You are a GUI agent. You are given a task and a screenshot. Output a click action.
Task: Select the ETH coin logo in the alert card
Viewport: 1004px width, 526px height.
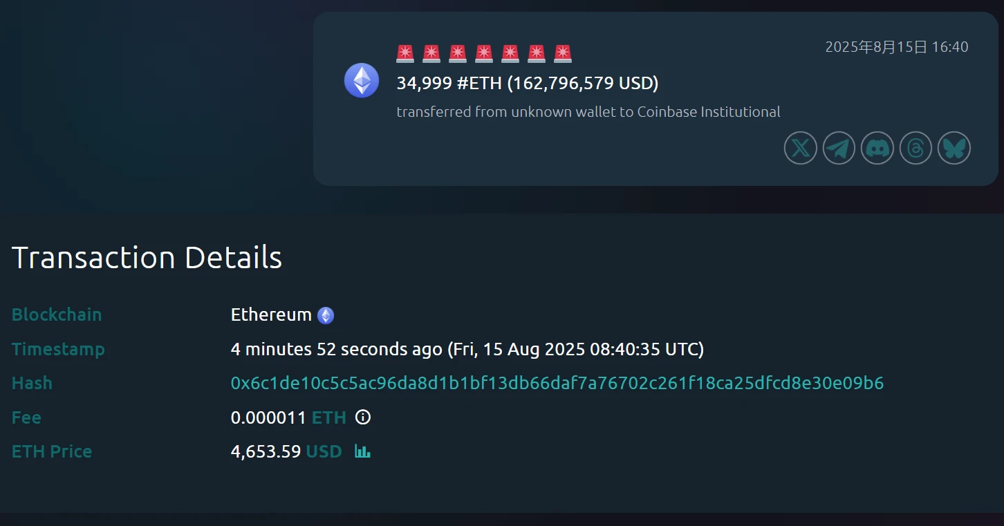point(361,80)
